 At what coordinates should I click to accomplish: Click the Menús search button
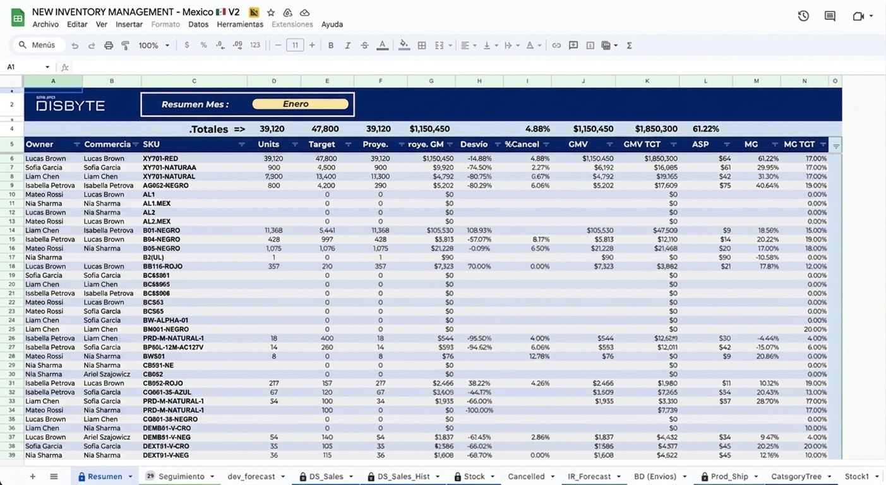[x=38, y=45]
